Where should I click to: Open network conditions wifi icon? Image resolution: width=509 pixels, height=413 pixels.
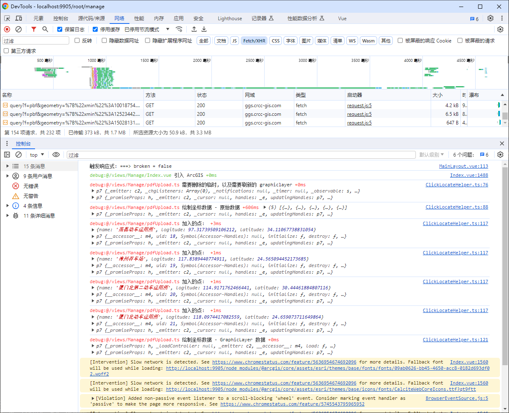coord(179,29)
